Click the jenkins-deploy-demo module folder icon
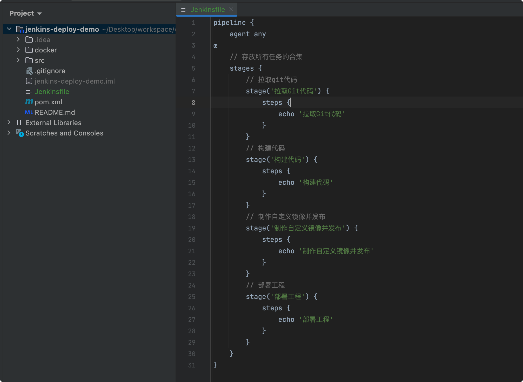The image size is (523, 382). [x=20, y=29]
